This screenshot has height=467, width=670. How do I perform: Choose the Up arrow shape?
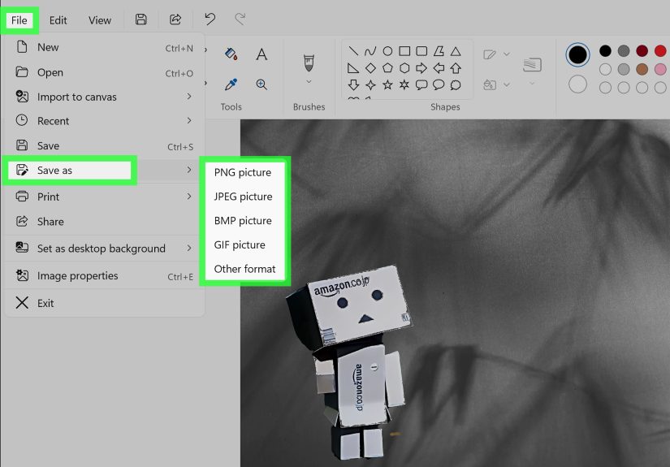click(456, 68)
